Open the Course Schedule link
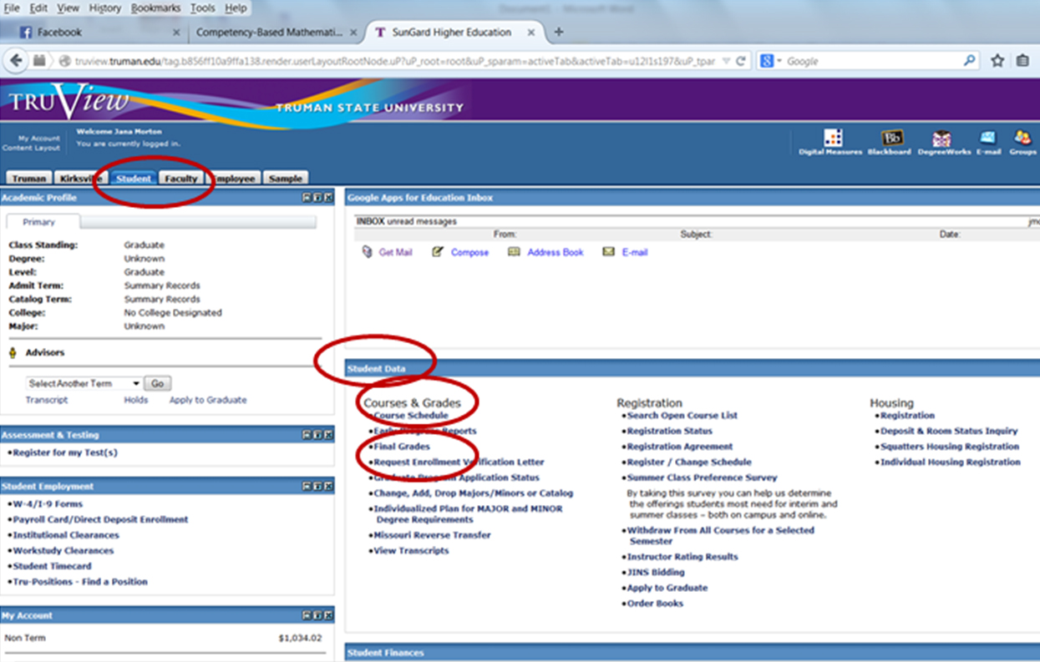Image resolution: width=1040 pixels, height=662 pixels. (411, 416)
